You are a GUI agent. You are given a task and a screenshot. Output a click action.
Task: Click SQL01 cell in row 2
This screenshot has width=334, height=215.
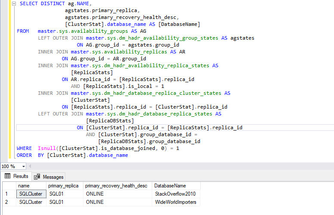coord(64,202)
